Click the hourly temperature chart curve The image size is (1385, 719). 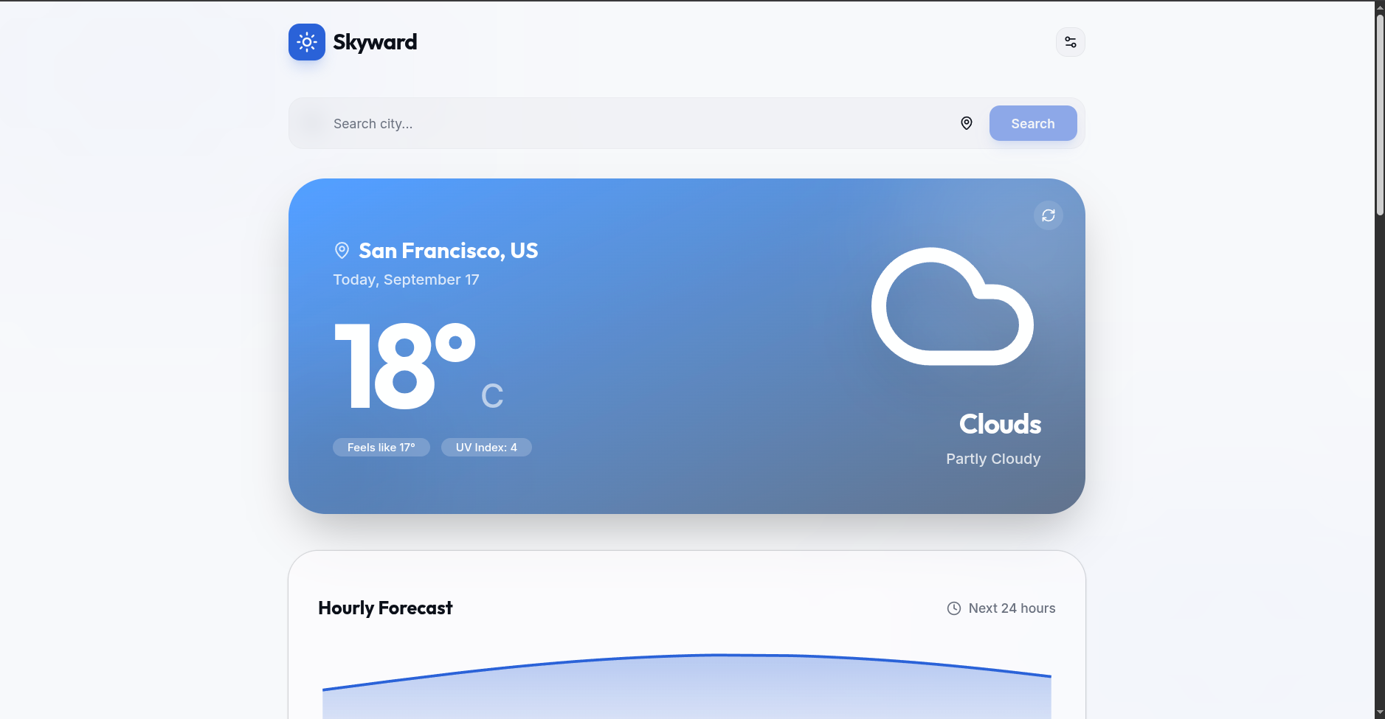tap(686, 686)
